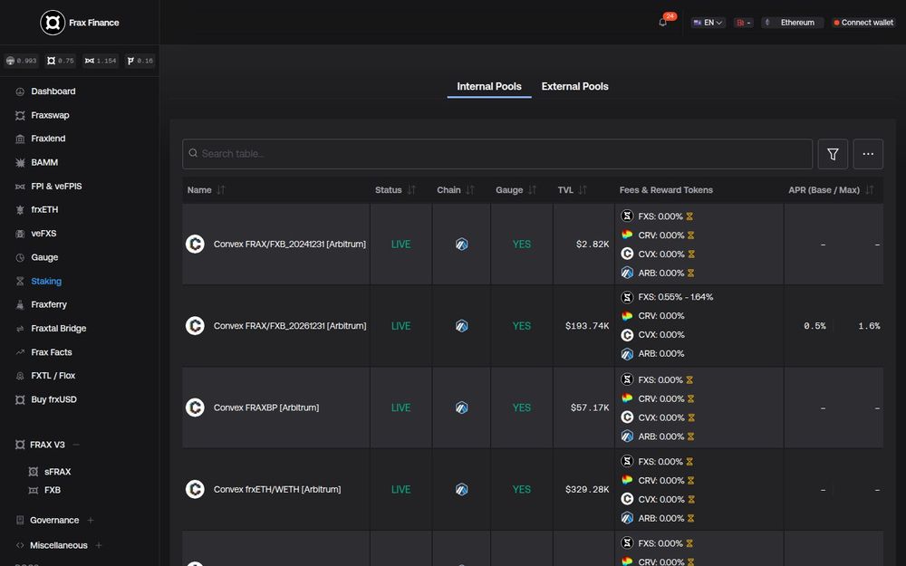Screen dimensions: 906x566
Task: Open Convex FRAX/FXB_20261231 [Arbitrum] pool
Action: point(290,326)
